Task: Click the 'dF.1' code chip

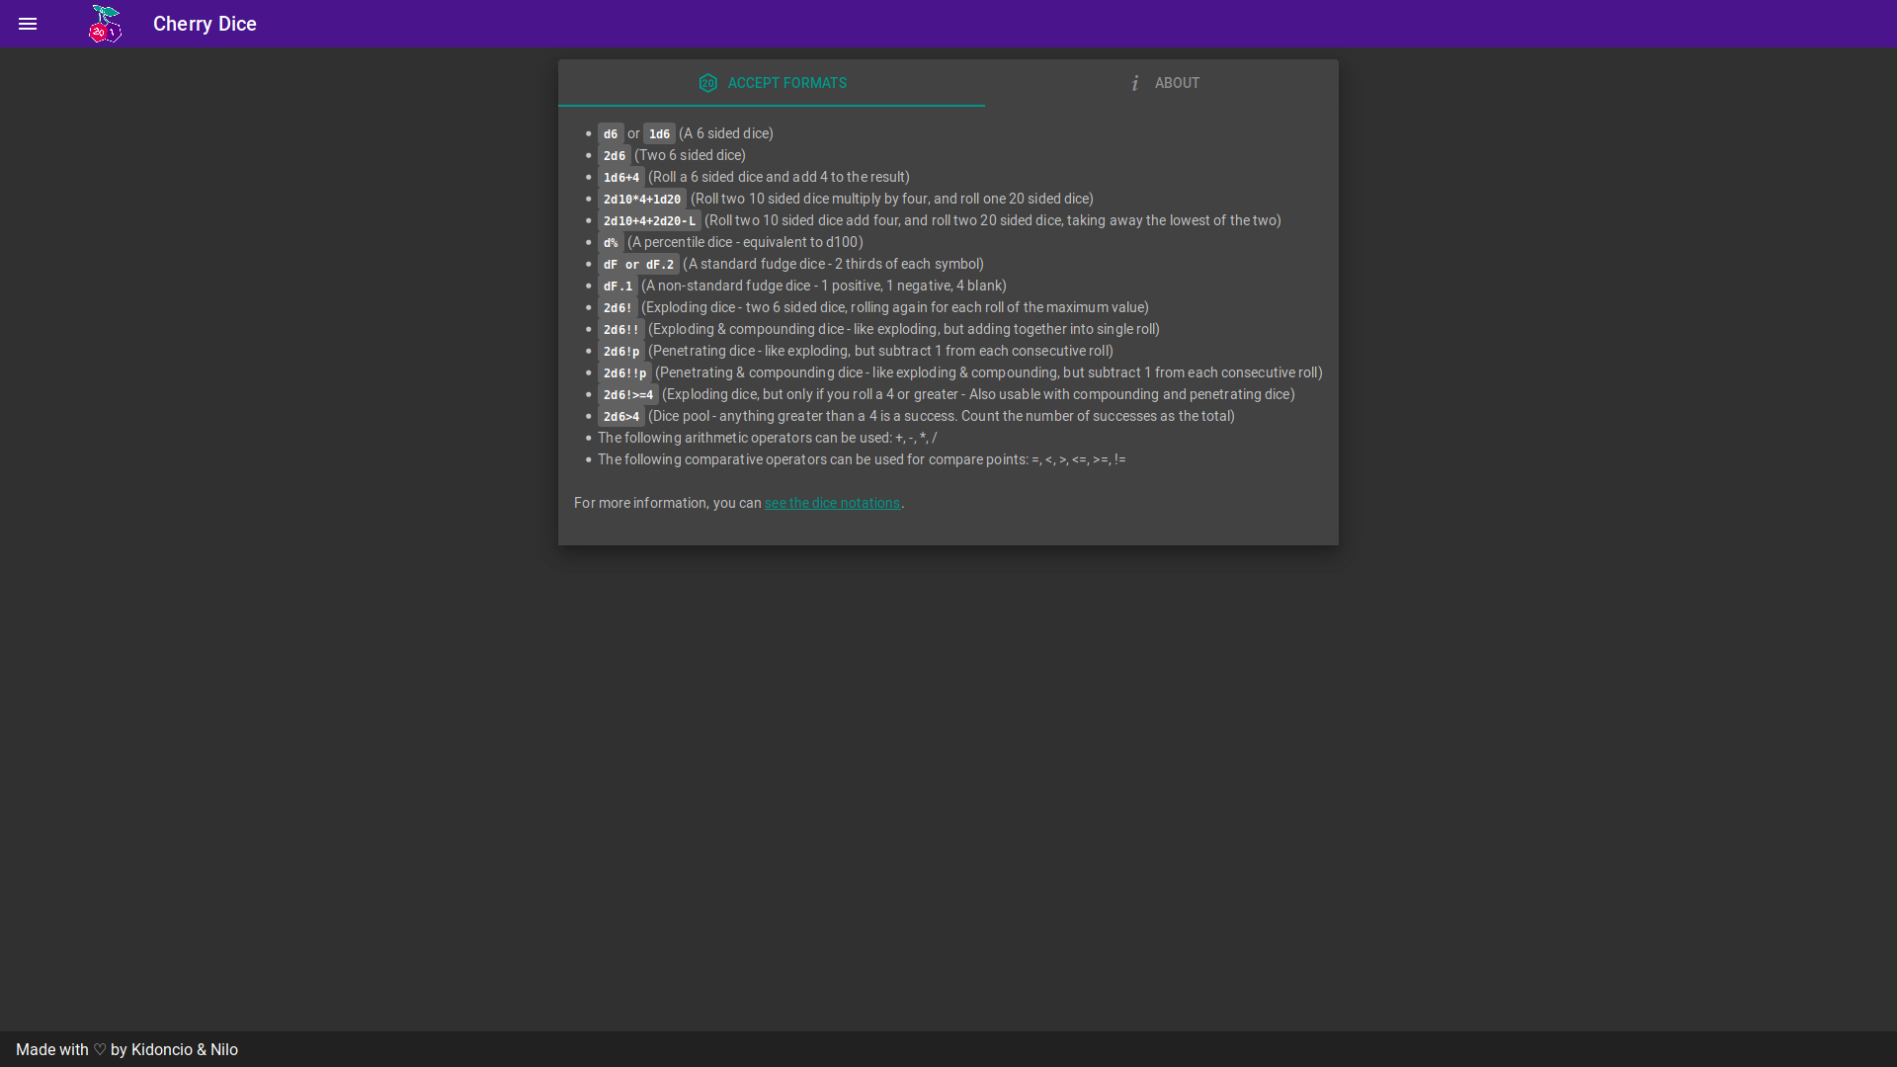Action: [618, 286]
